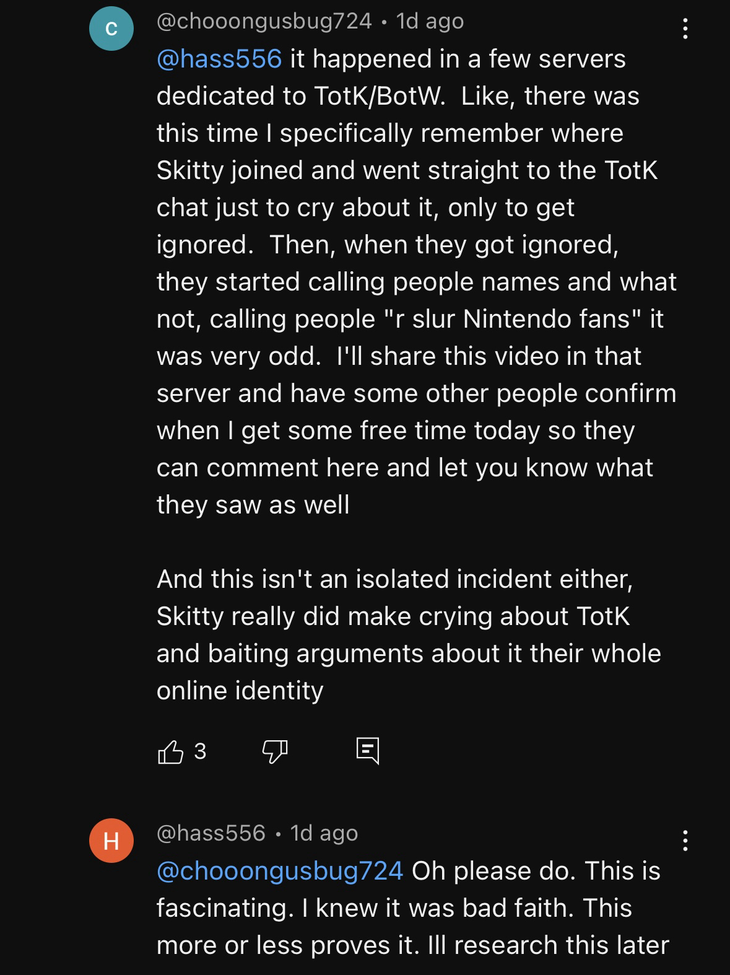Open the 1d ago timestamp on hass556's reply

coord(324,833)
